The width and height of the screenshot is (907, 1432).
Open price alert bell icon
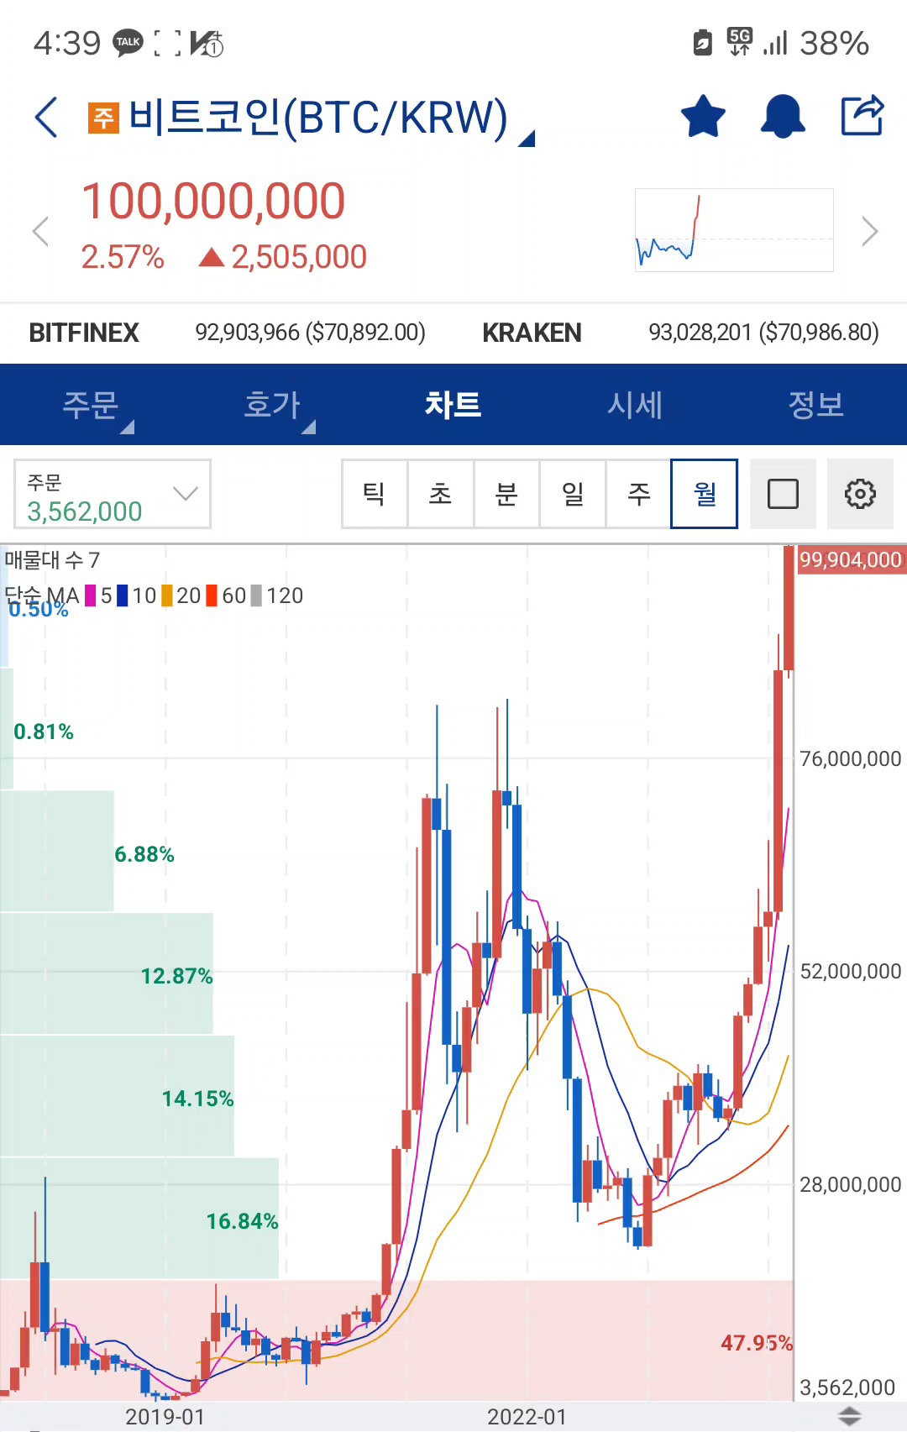[783, 116]
